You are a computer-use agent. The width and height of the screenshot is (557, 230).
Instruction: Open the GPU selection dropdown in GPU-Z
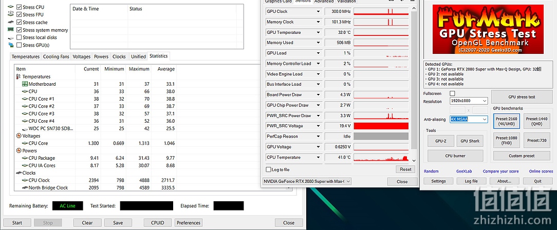point(307,181)
